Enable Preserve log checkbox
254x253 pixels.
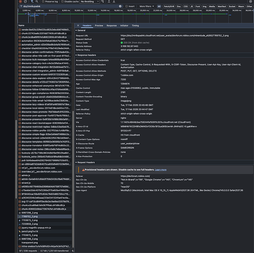pos(43,2)
